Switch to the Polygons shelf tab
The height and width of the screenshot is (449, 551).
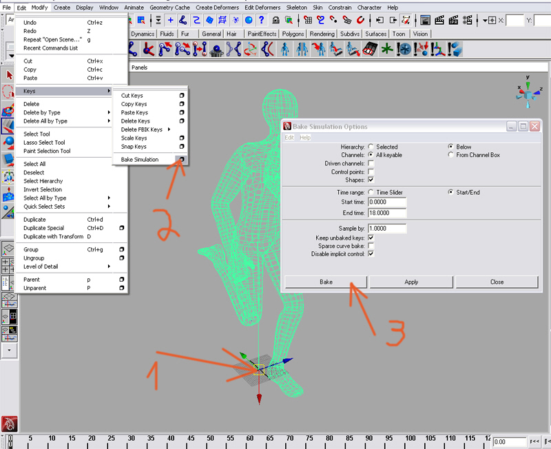[293, 33]
